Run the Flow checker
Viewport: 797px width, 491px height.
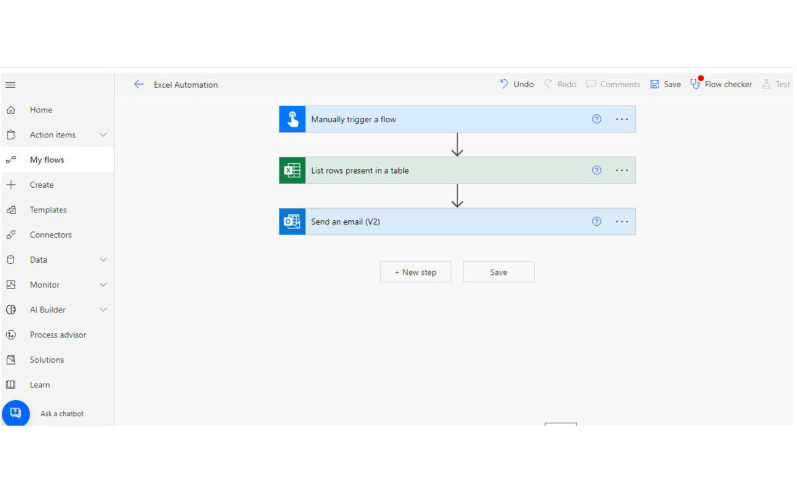point(721,84)
